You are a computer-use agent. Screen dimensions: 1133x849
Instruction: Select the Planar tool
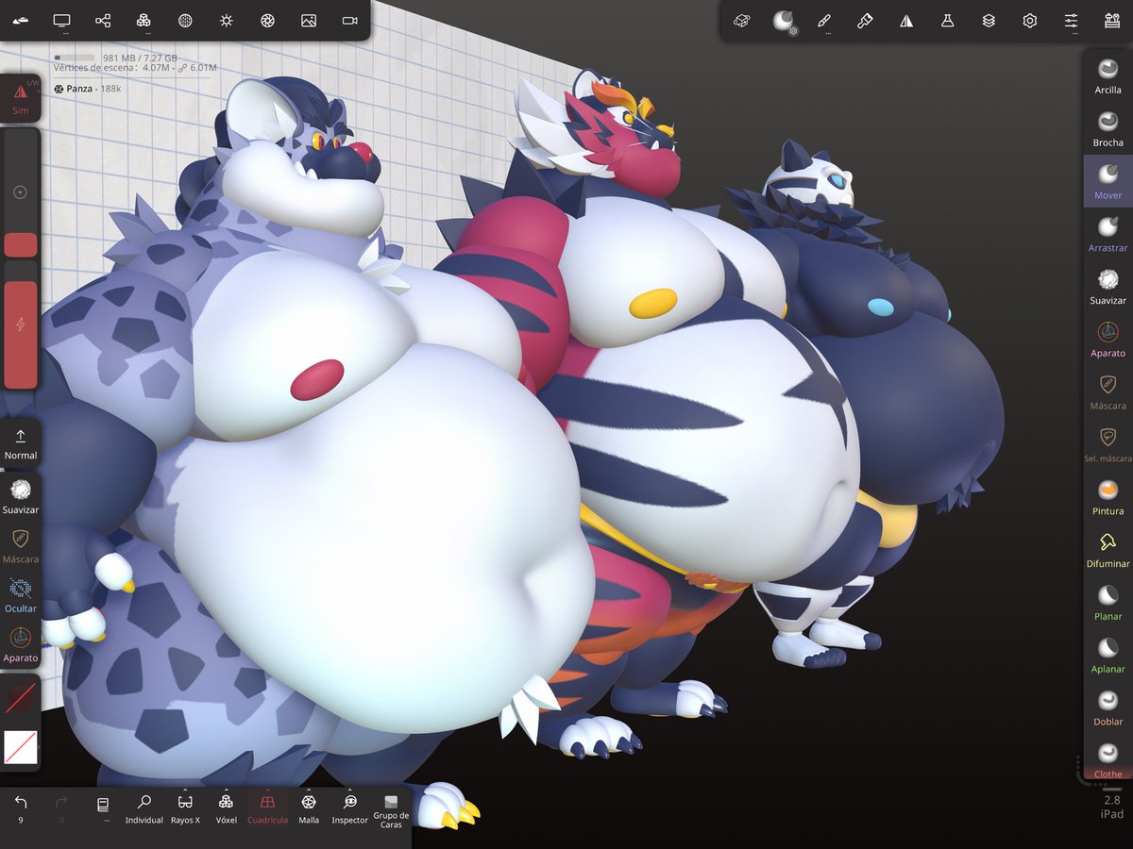pyautogui.click(x=1108, y=604)
